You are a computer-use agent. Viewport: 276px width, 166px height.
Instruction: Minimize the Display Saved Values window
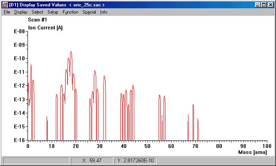pos(257,5)
